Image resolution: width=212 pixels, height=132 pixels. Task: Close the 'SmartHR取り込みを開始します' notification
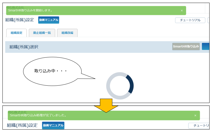pos(182,11)
